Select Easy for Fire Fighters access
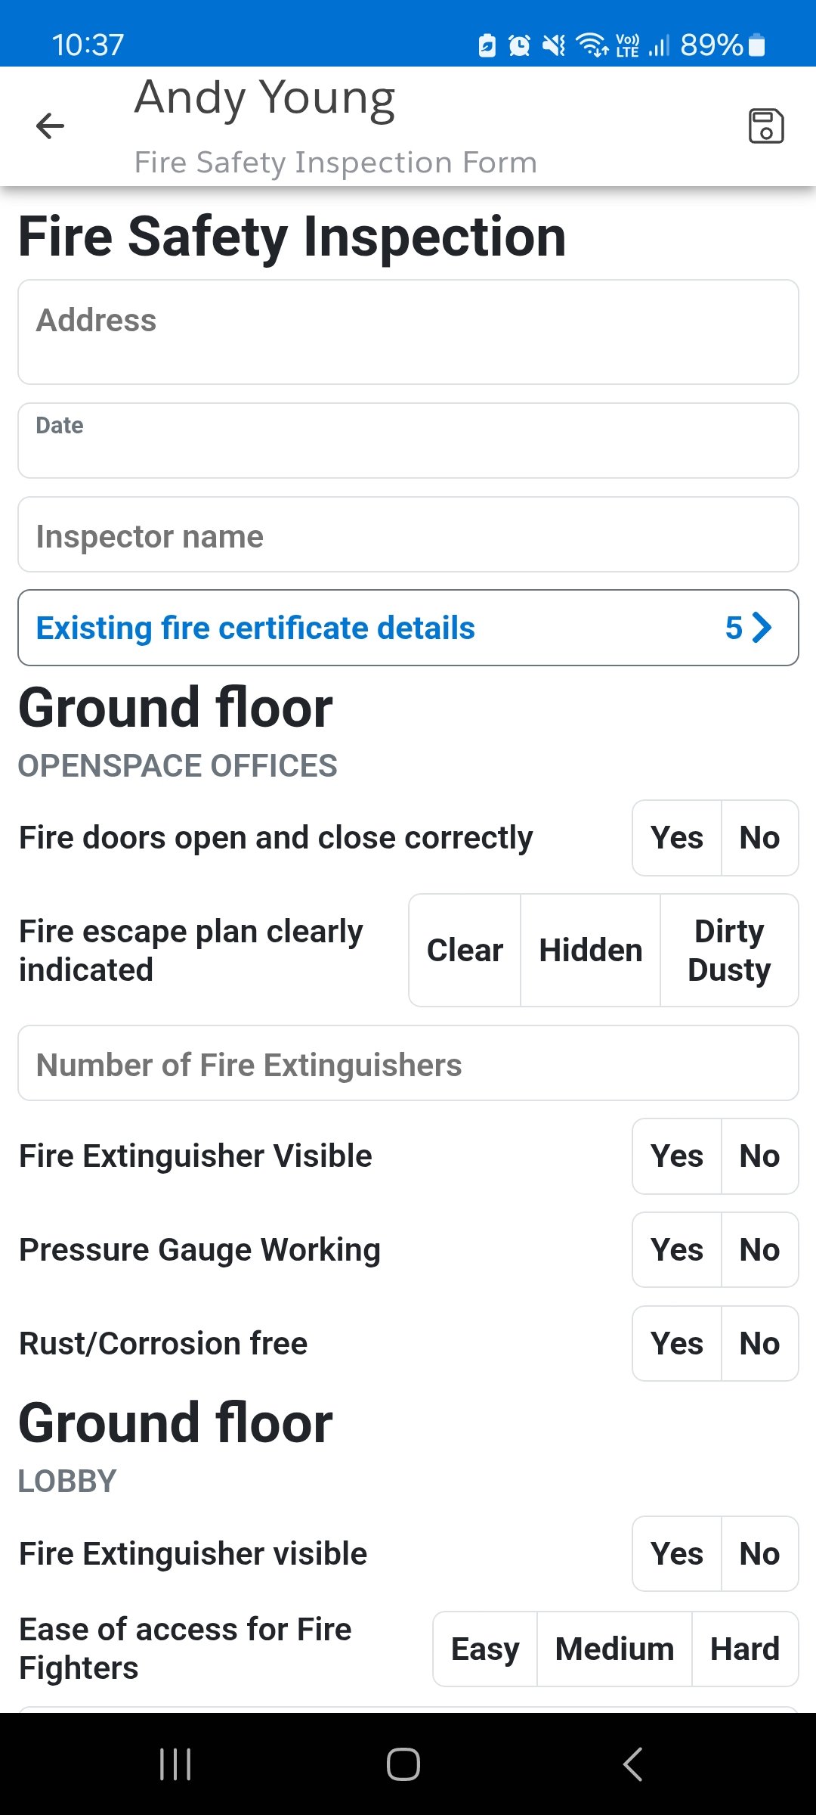816x1815 pixels. coord(485,1649)
